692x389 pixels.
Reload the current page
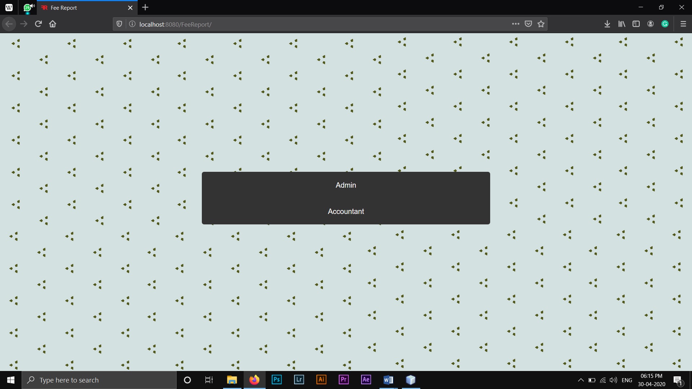pyautogui.click(x=38, y=24)
